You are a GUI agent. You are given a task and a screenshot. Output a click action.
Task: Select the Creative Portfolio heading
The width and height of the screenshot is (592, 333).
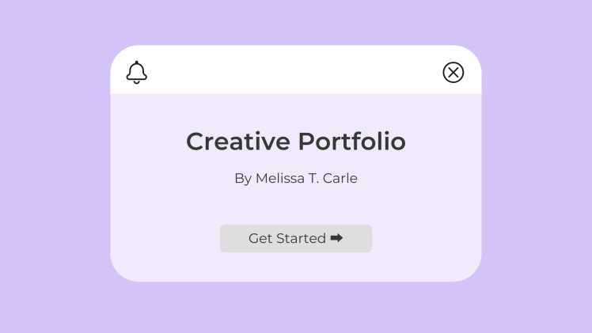coord(296,142)
